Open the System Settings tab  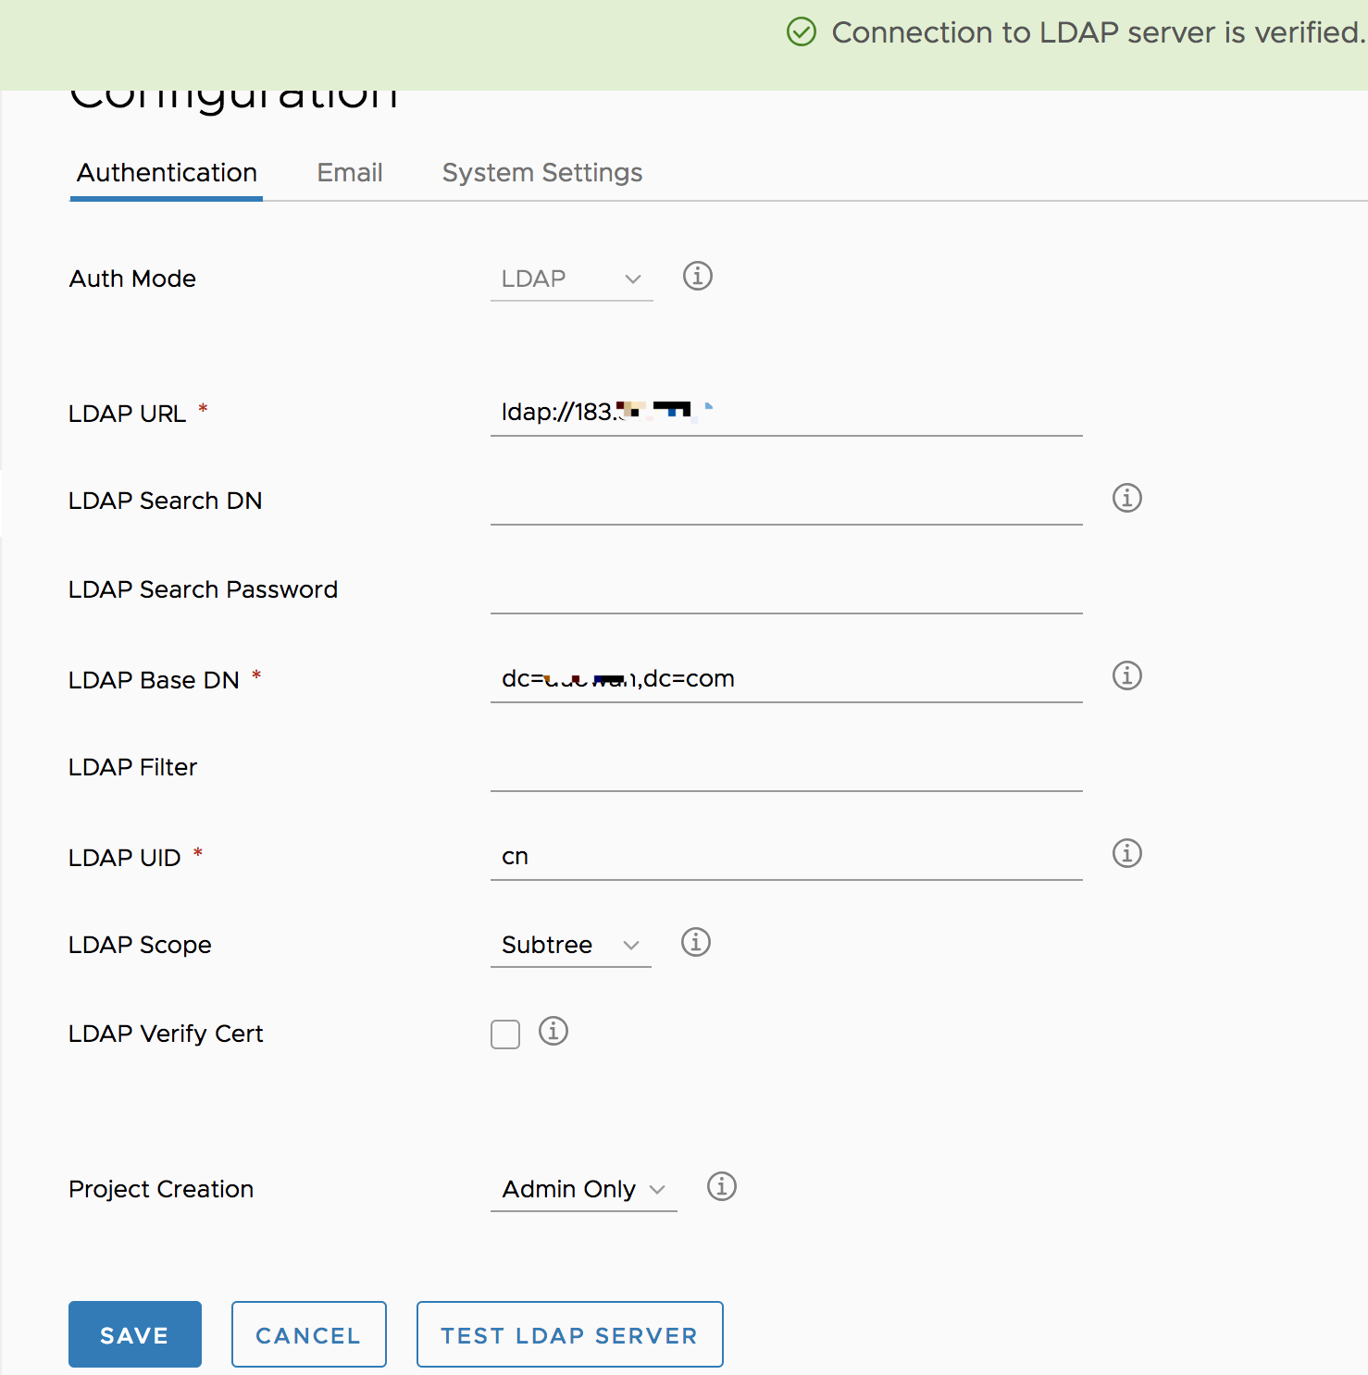541,173
